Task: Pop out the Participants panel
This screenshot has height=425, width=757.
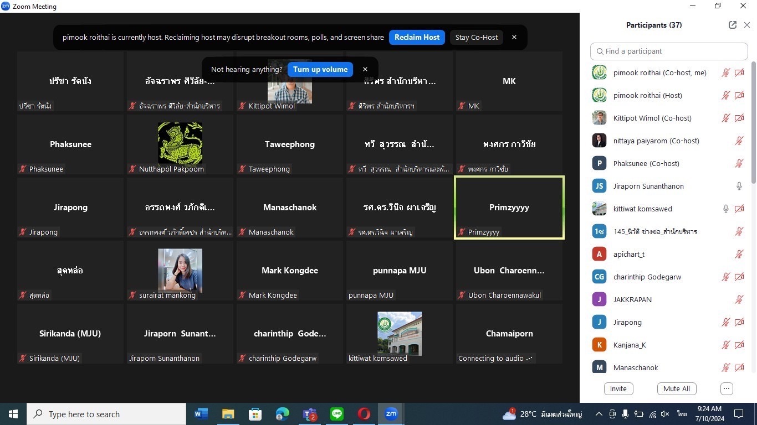Action: [733, 25]
